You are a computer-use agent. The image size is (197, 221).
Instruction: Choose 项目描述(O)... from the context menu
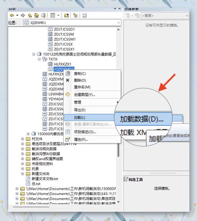click(92, 132)
